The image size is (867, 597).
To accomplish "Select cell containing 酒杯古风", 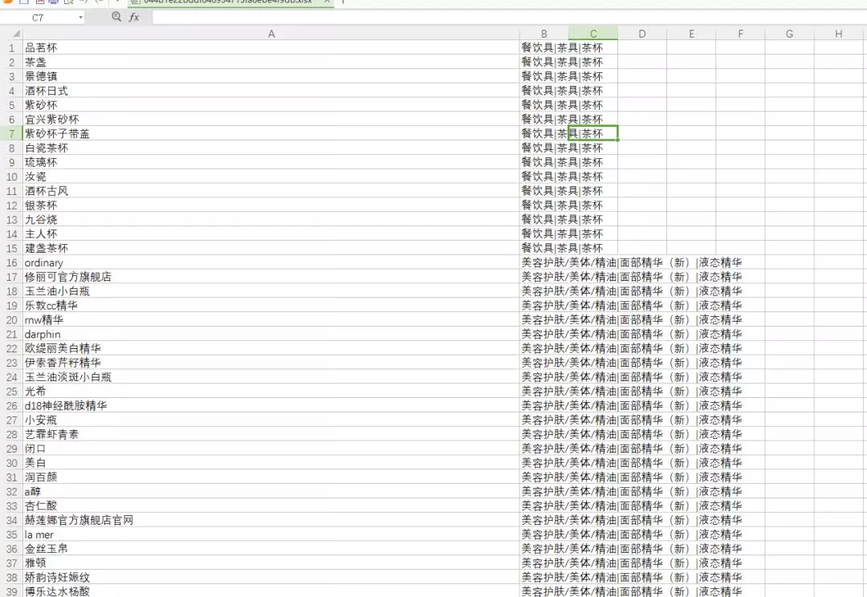I will click(x=271, y=191).
